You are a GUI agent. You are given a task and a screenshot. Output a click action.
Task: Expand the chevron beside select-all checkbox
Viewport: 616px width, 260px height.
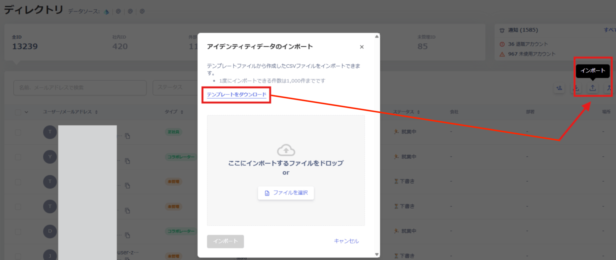tap(26, 112)
